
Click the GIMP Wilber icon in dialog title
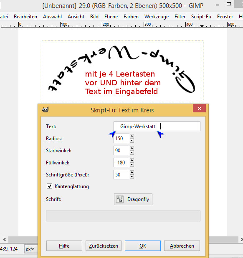[x=45, y=109]
